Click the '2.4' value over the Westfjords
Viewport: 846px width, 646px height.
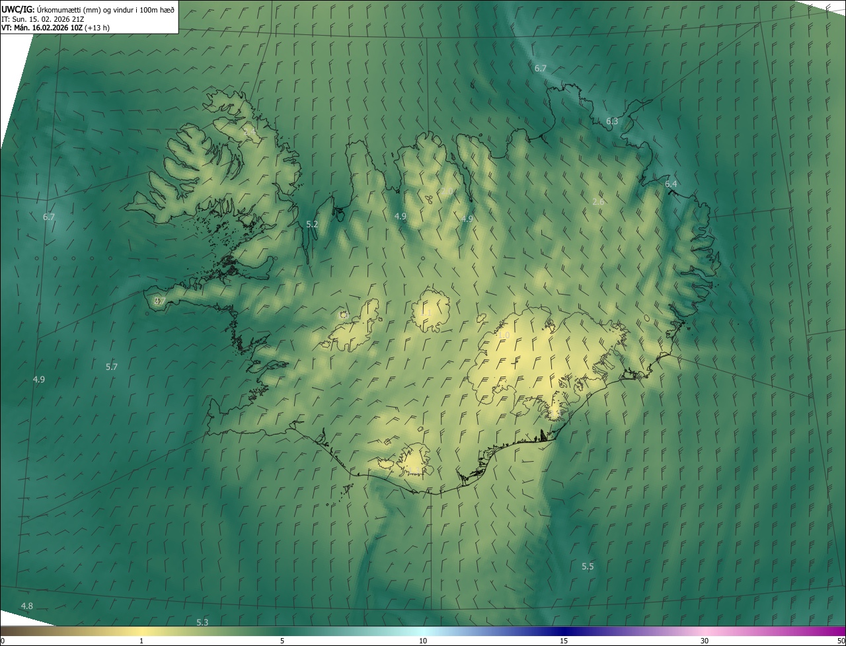point(250,132)
